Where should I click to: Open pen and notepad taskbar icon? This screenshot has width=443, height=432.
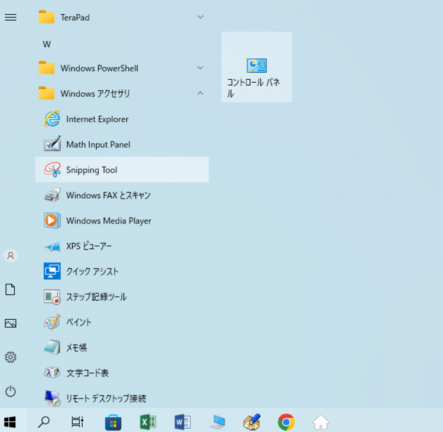(x=252, y=422)
